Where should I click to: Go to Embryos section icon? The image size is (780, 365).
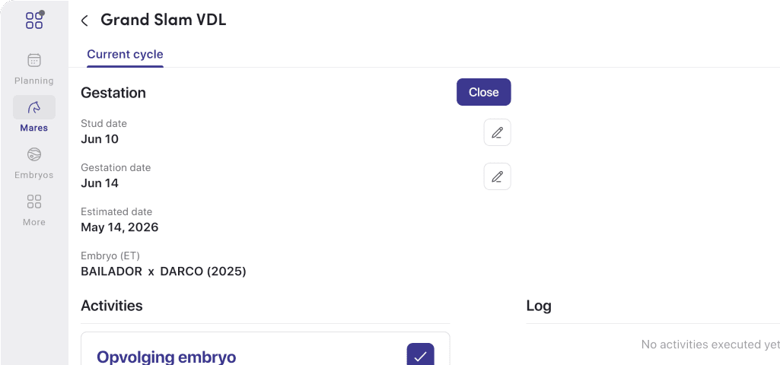(x=33, y=154)
